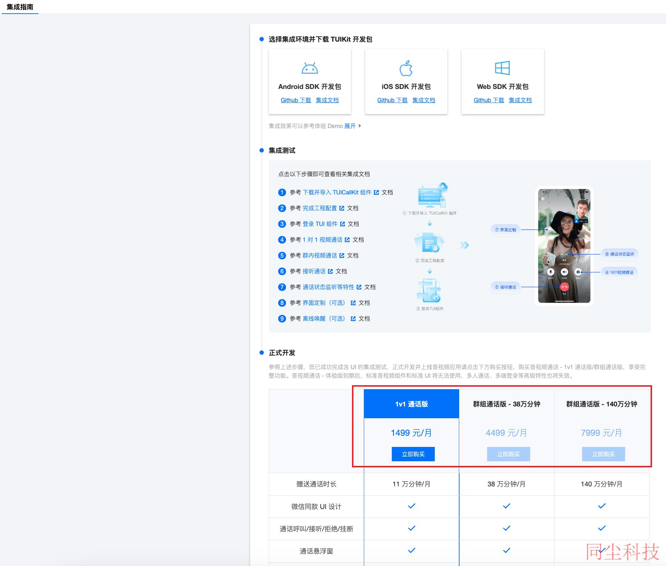Click the ⑥ 通话状态监听 callout label
666x566 pixels.
(x=620, y=254)
